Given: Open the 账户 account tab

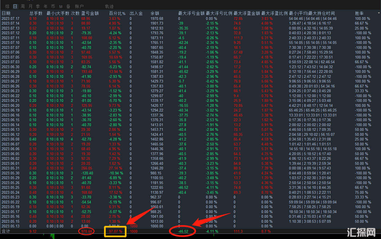Looking at the screenshot, I should click(79, 6).
